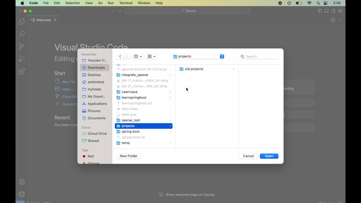Open the Explorer icon in activity bar
This screenshot has width=361, height=203.
tap(22, 22)
